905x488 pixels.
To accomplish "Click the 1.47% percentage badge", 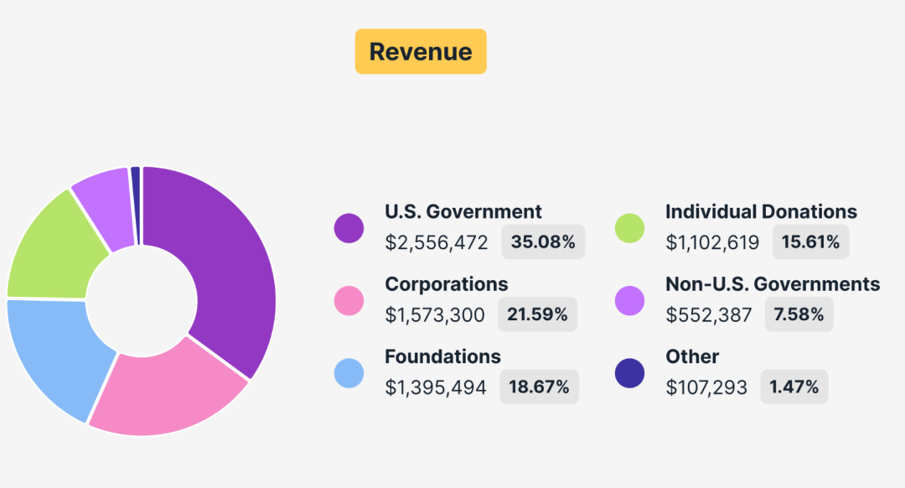I will (794, 387).
